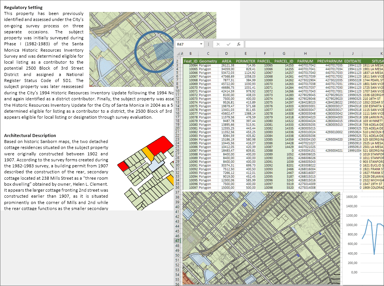Click cell with PARCEL_ID 14359

click(x=284, y=139)
